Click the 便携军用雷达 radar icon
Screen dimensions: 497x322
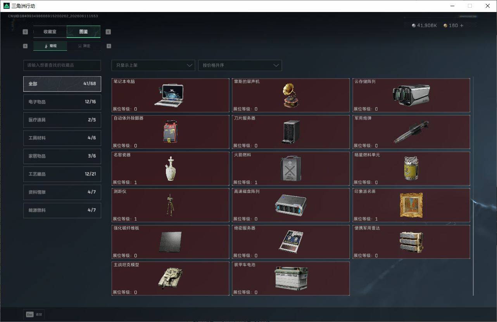411,242
